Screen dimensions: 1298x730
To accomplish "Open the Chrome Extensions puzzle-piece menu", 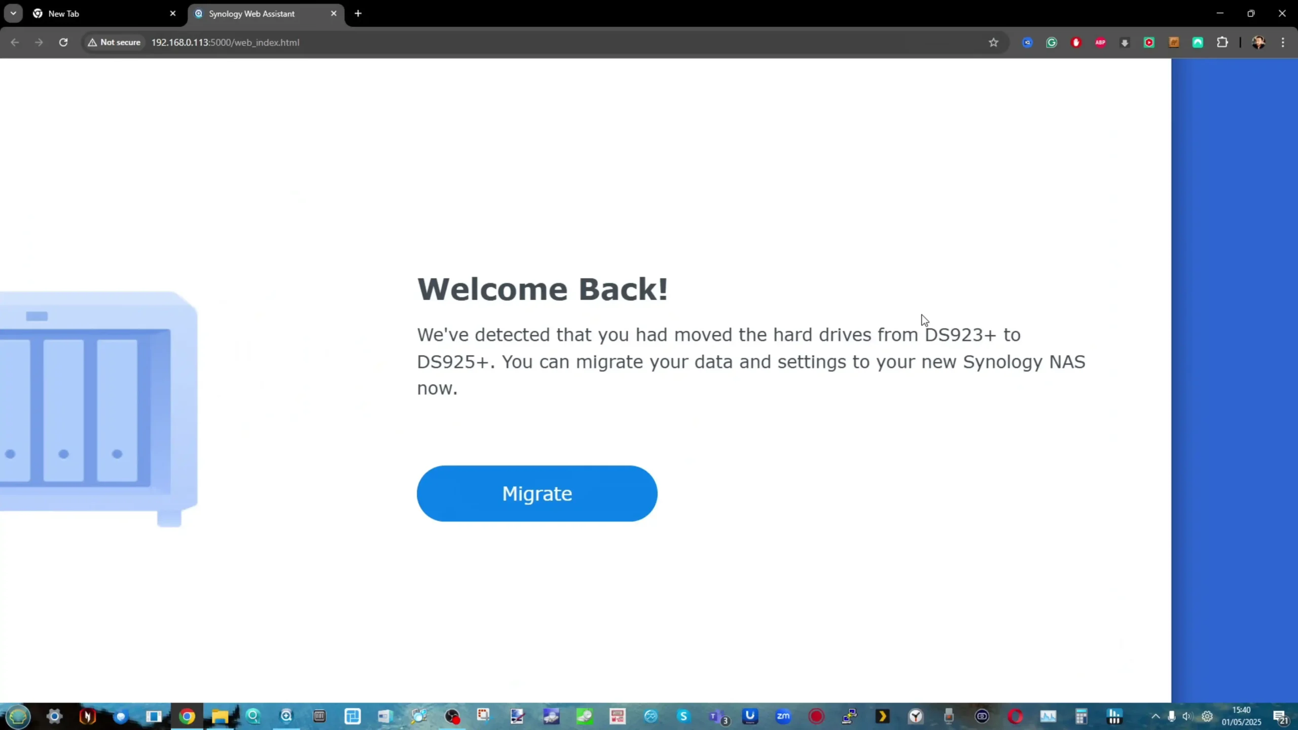I will click(1222, 43).
